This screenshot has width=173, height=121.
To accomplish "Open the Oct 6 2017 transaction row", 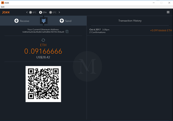I will (x=130, y=31).
